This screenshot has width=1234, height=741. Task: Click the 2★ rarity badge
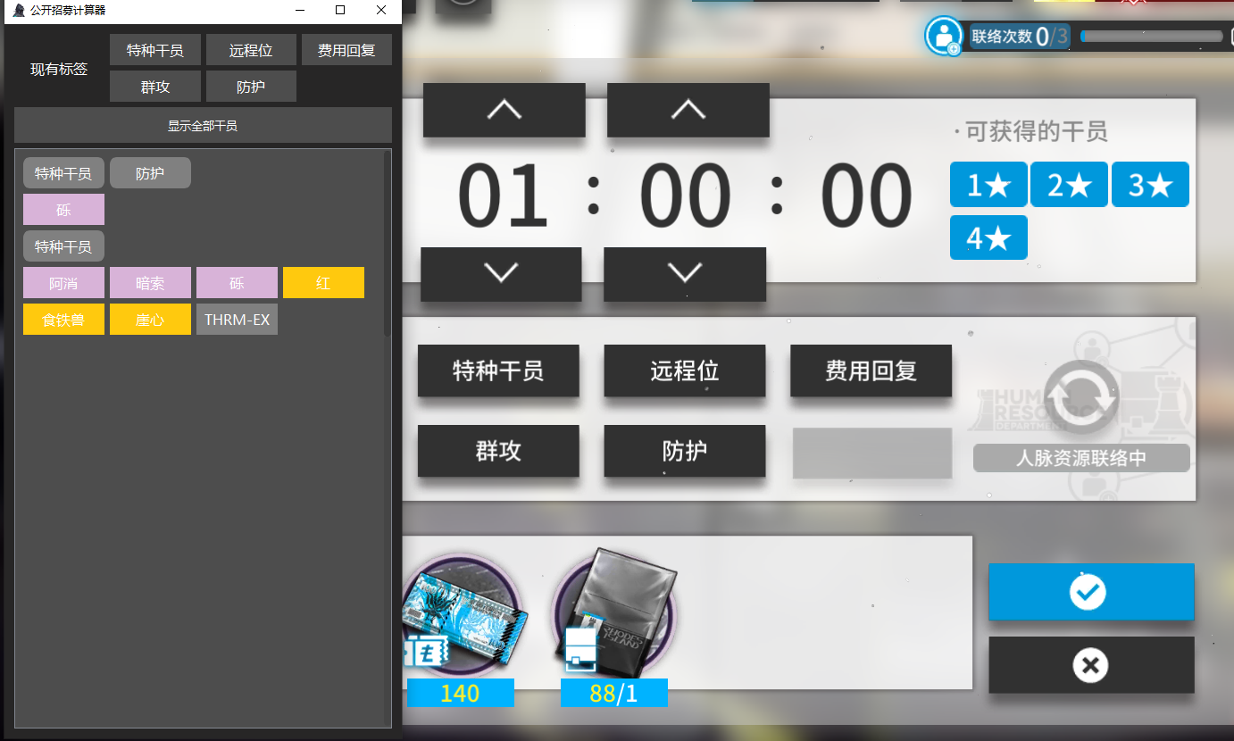[1069, 185]
